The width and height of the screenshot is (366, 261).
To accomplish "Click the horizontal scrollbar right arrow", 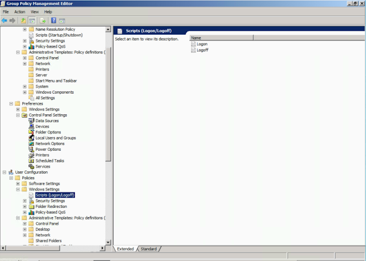I will tap(102, 248).
